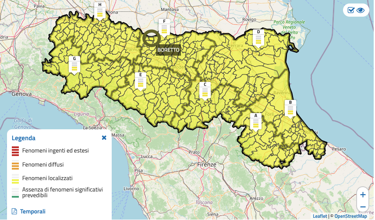The width and height of the screenshot is (375, 220).
Task: Toggle the checkbox layer selection icon
Action: 351,10
